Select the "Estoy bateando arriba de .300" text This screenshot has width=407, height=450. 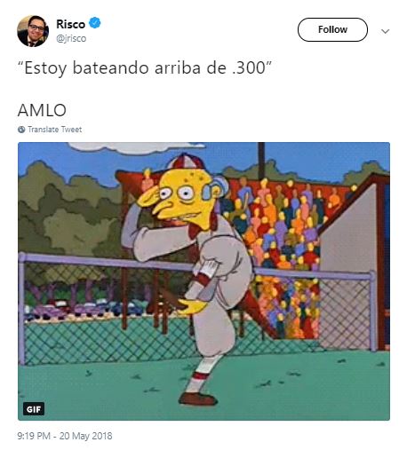[x=145, y=67]
